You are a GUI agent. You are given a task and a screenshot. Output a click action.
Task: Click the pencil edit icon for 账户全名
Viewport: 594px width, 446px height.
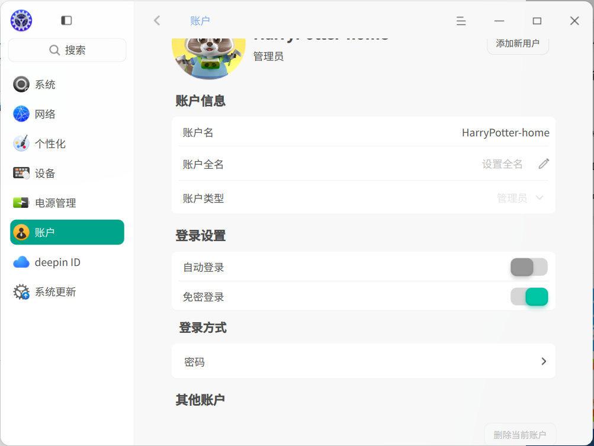(x=544, y=163)
